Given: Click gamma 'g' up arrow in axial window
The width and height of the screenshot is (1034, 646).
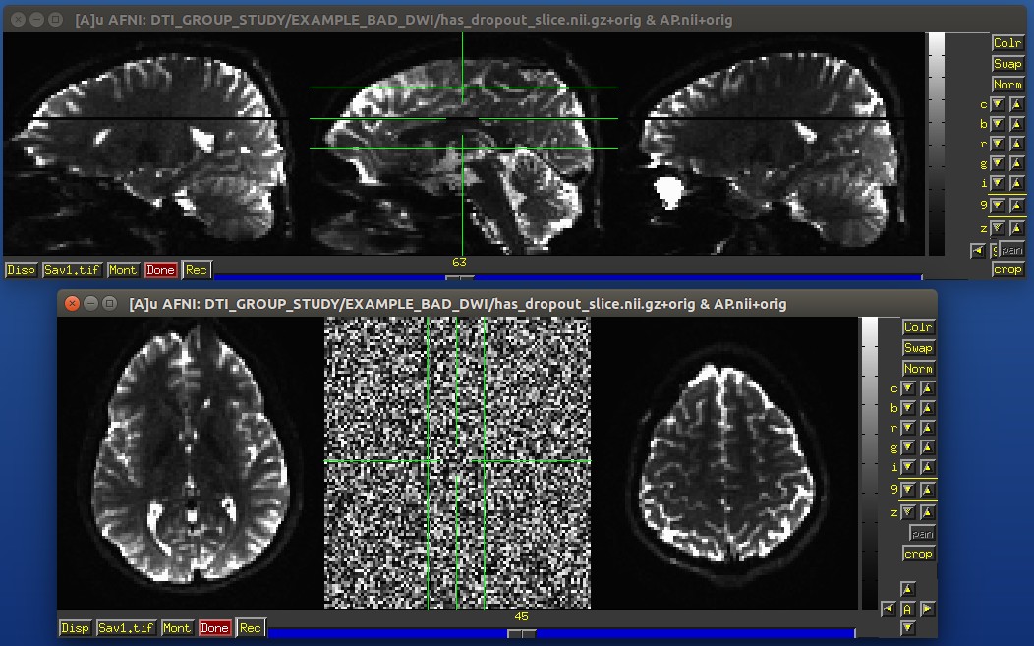Looking at the screenshot, I should (x=927, y=447).
